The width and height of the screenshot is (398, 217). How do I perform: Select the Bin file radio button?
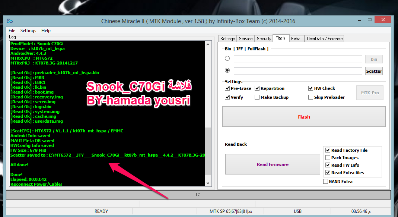pyautogui.click(x=227, y=59)
